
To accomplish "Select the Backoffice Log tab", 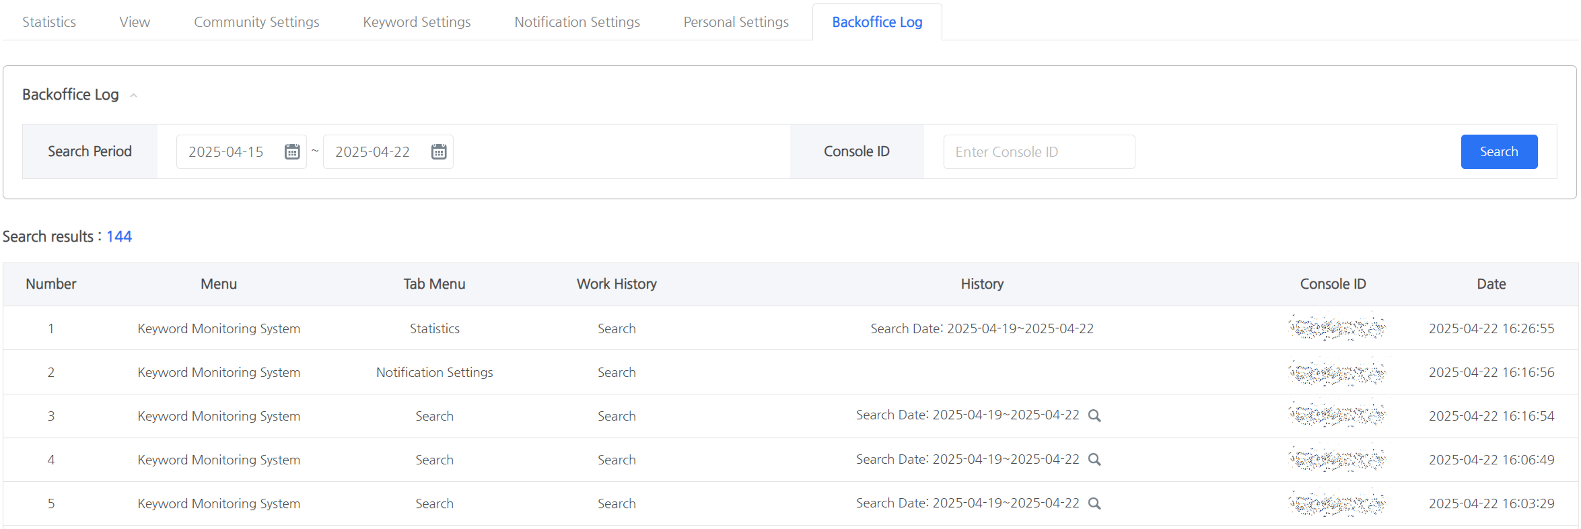I will [877, 22].
